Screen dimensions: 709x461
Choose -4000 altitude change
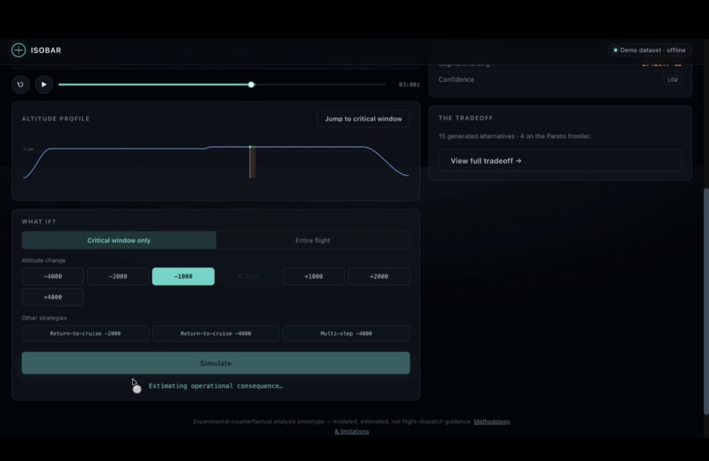coord(53,276)
